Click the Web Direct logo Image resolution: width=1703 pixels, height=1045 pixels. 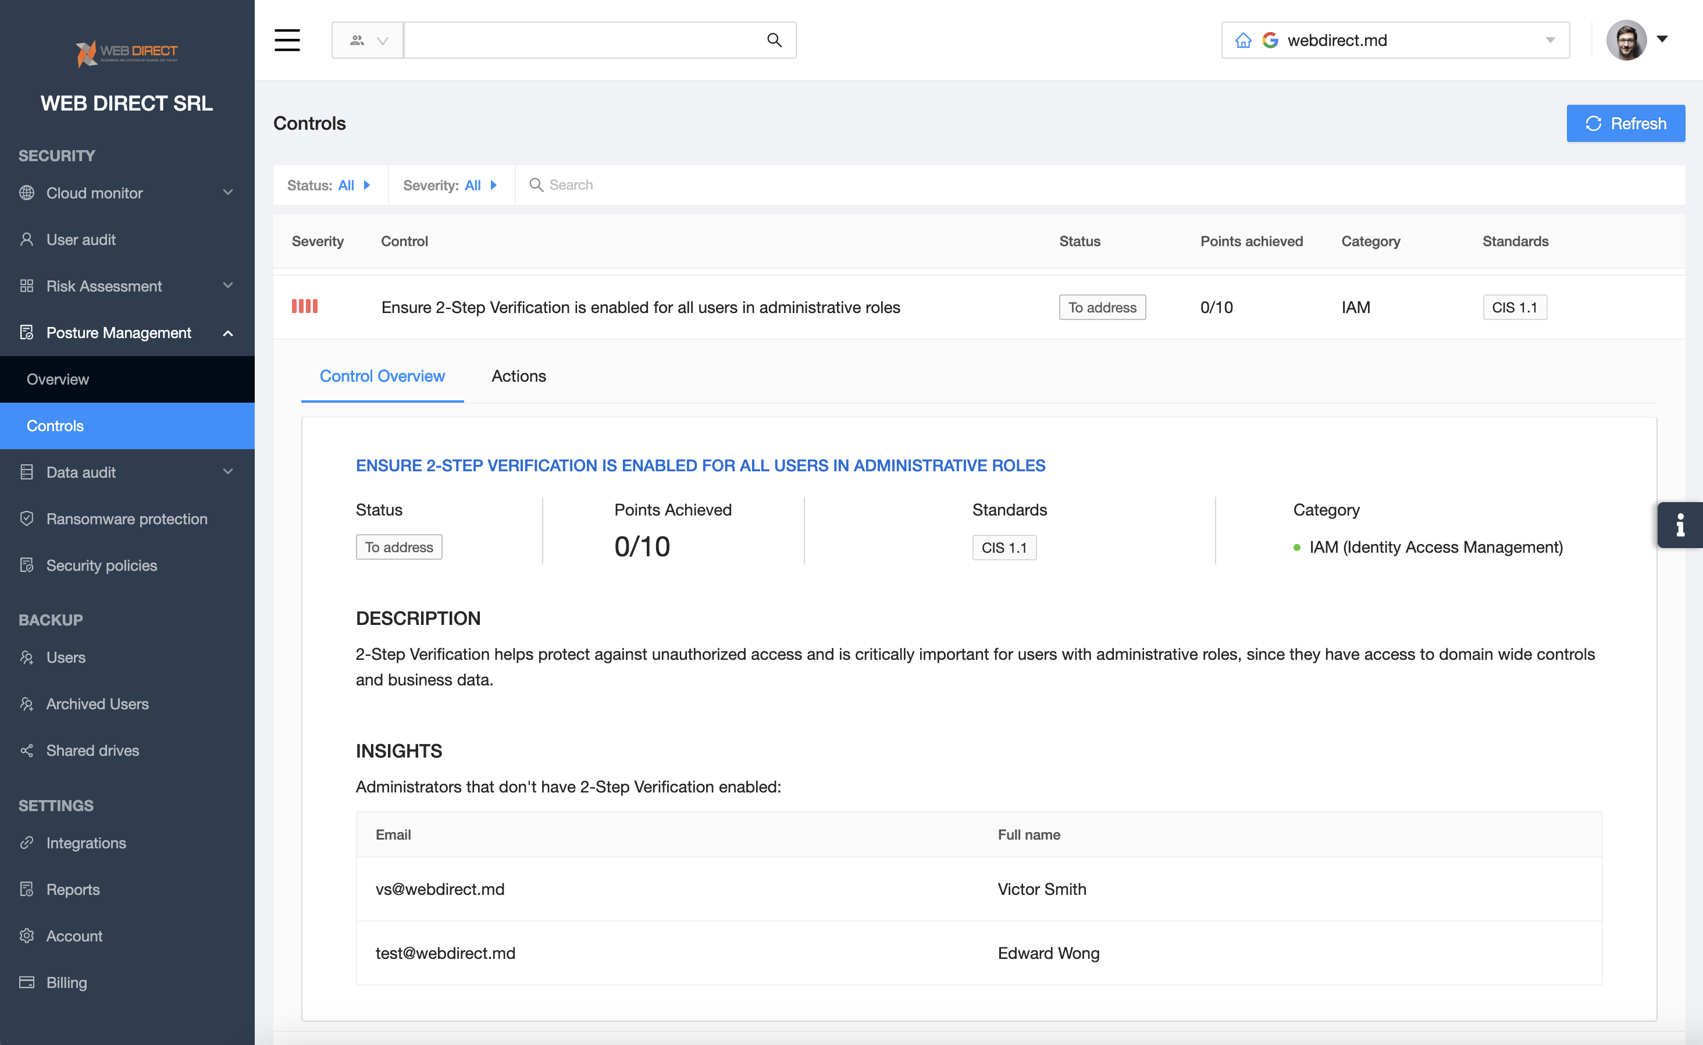coord(127,52)
